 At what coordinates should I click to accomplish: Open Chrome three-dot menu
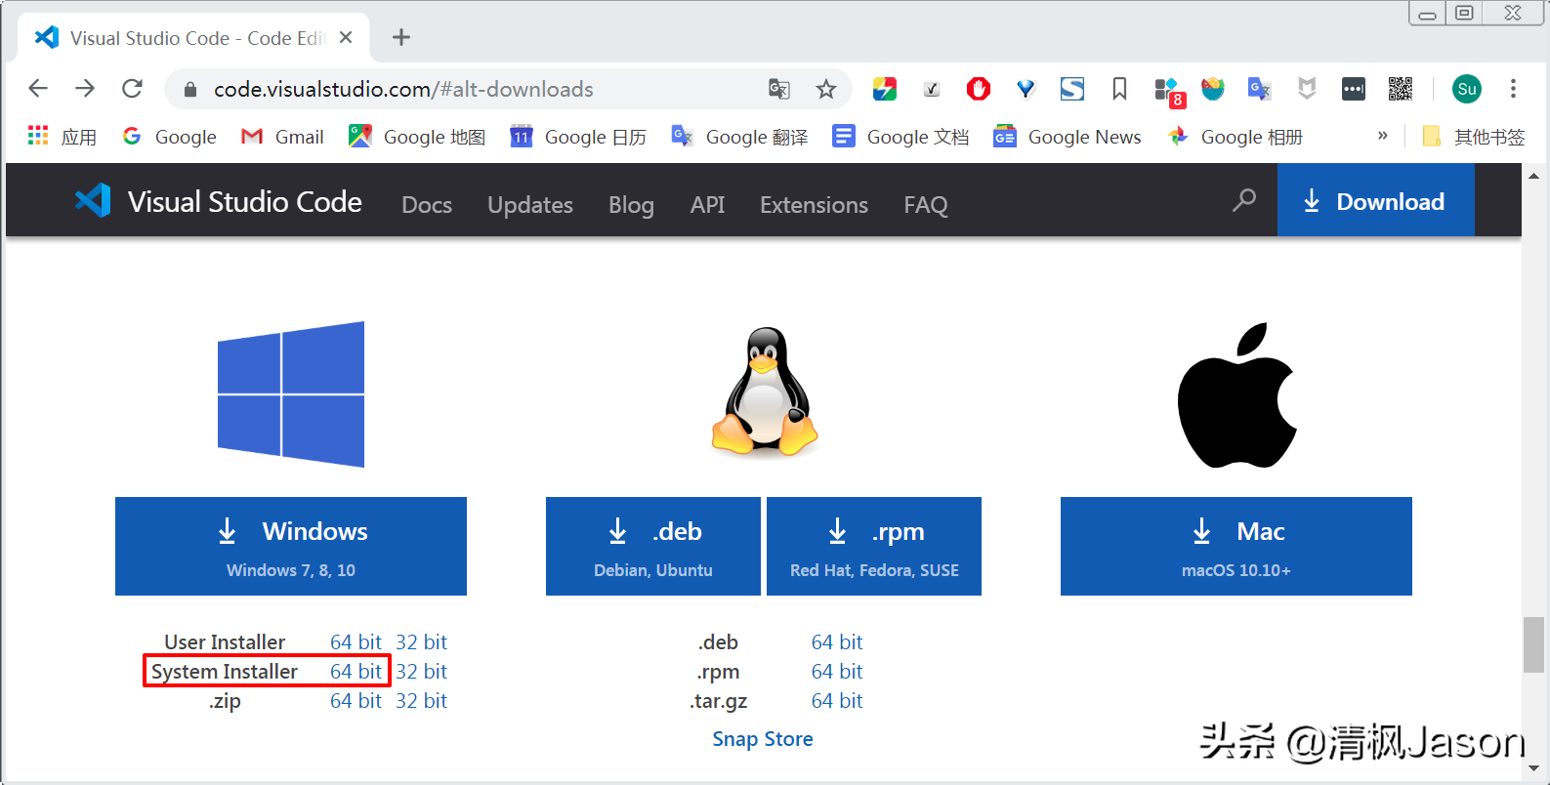1513,89
